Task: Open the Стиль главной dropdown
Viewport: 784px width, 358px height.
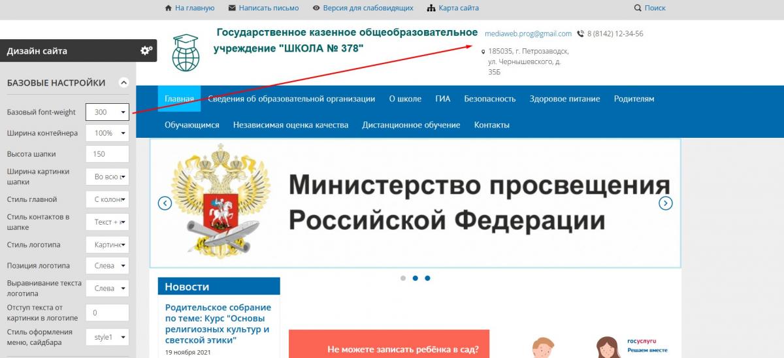Action: click(x=107, y=199)
